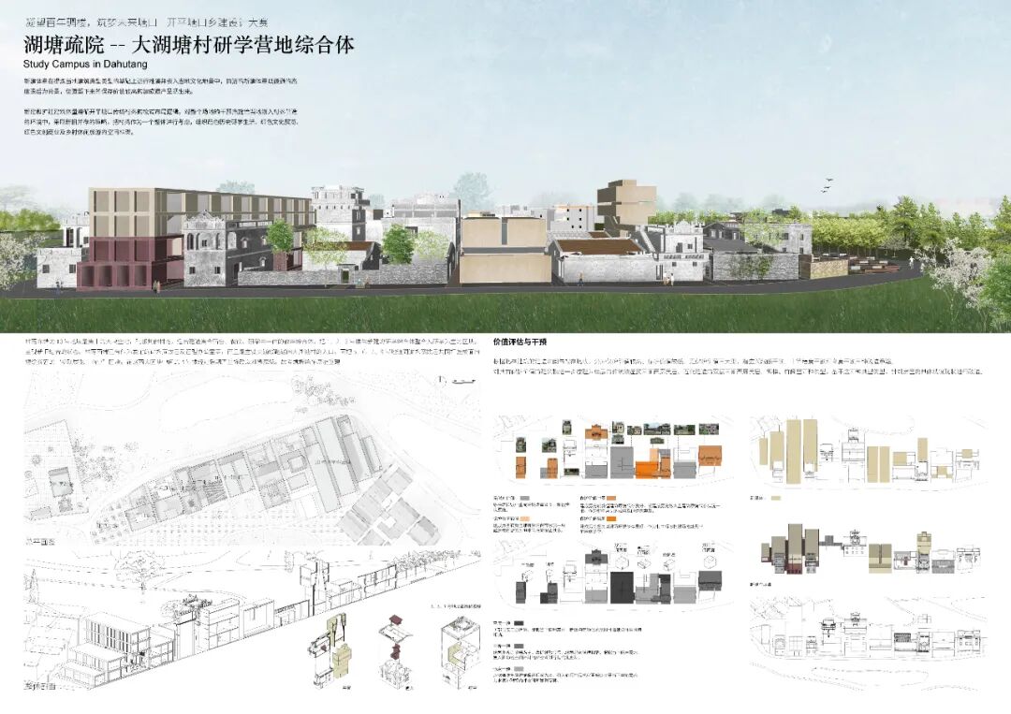The width and height of the screenshot is (1011, 714).
Task: Click the wide beige gabled building in rendering center
Action: pos(505,250)
